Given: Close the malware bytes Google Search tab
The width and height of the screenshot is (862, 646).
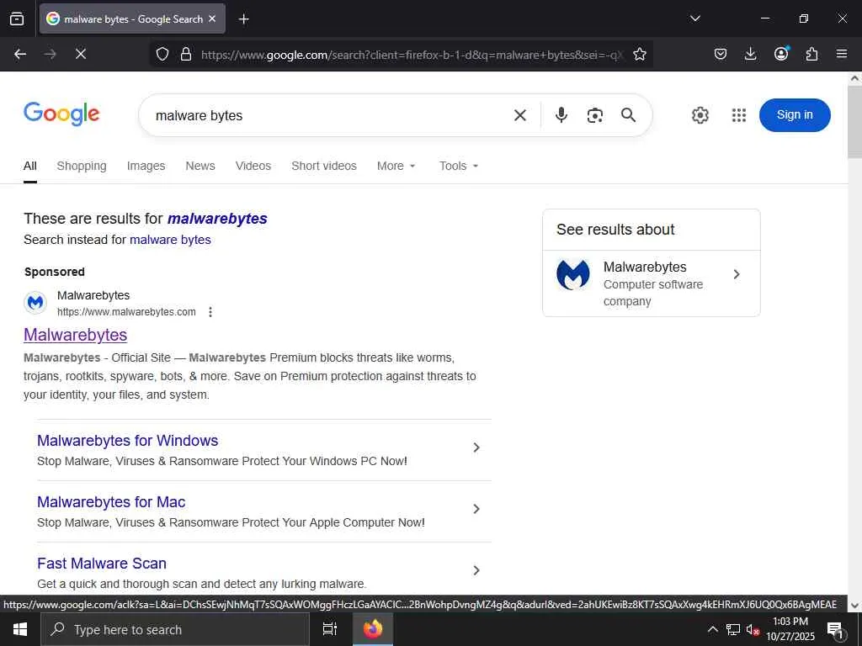Looking at the screenshot, I should 212,19.
